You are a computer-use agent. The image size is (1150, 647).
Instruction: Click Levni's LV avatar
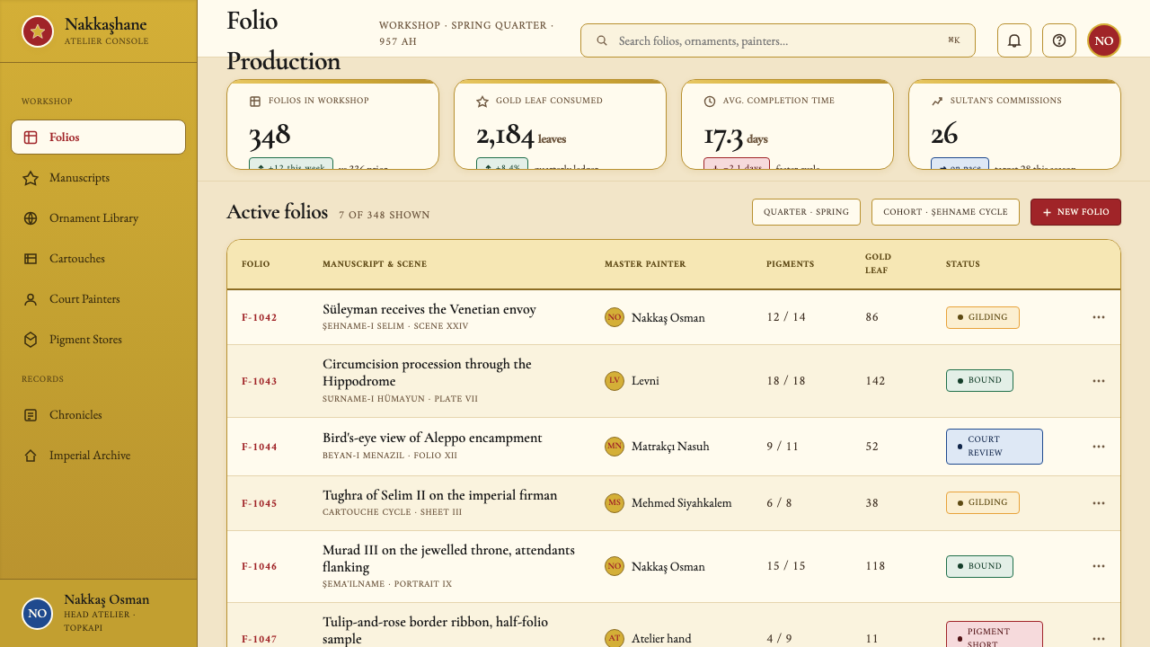[x=615, y=380]
